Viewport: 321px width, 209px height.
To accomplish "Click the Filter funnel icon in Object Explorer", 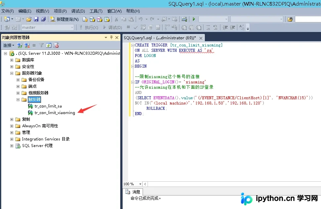I will coord(41,45).
